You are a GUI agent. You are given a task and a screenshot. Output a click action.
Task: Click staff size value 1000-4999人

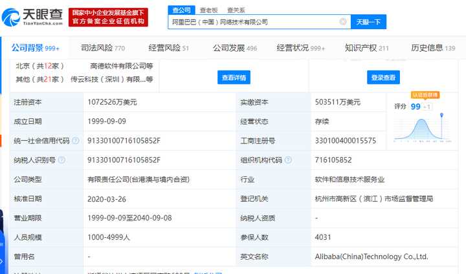pos(109,237)
